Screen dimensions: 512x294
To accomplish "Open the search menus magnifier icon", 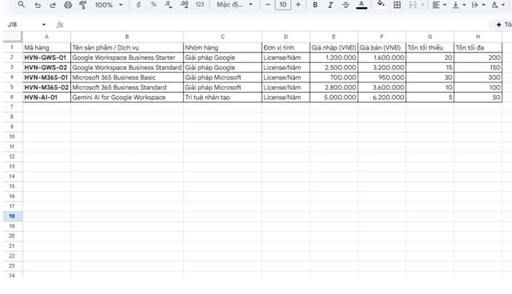I will click(x=21, y=4).
